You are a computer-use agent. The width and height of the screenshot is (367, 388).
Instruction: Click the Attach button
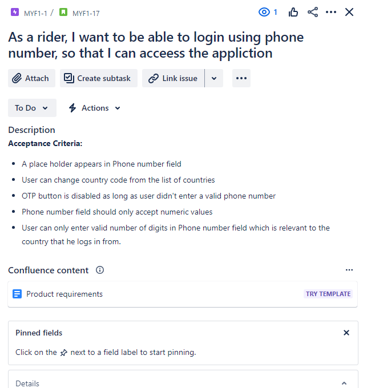click(31, 78)
